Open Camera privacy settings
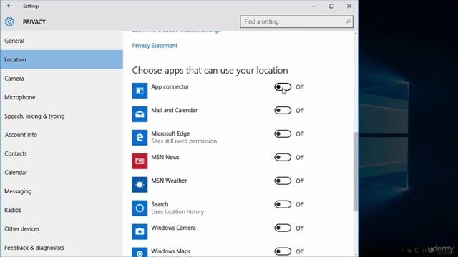 [x=62, y=79]
